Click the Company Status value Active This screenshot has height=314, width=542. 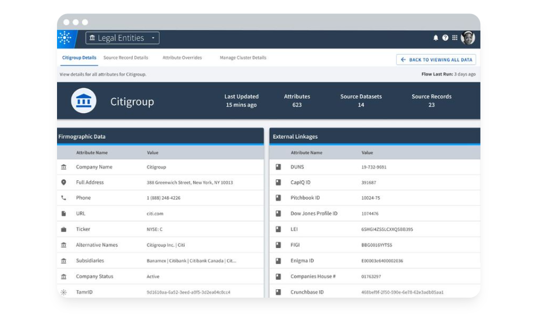153,277
